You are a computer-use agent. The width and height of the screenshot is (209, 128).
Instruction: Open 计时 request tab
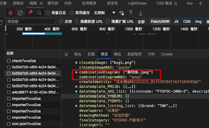pyautogui.click(x=151, y=54)
